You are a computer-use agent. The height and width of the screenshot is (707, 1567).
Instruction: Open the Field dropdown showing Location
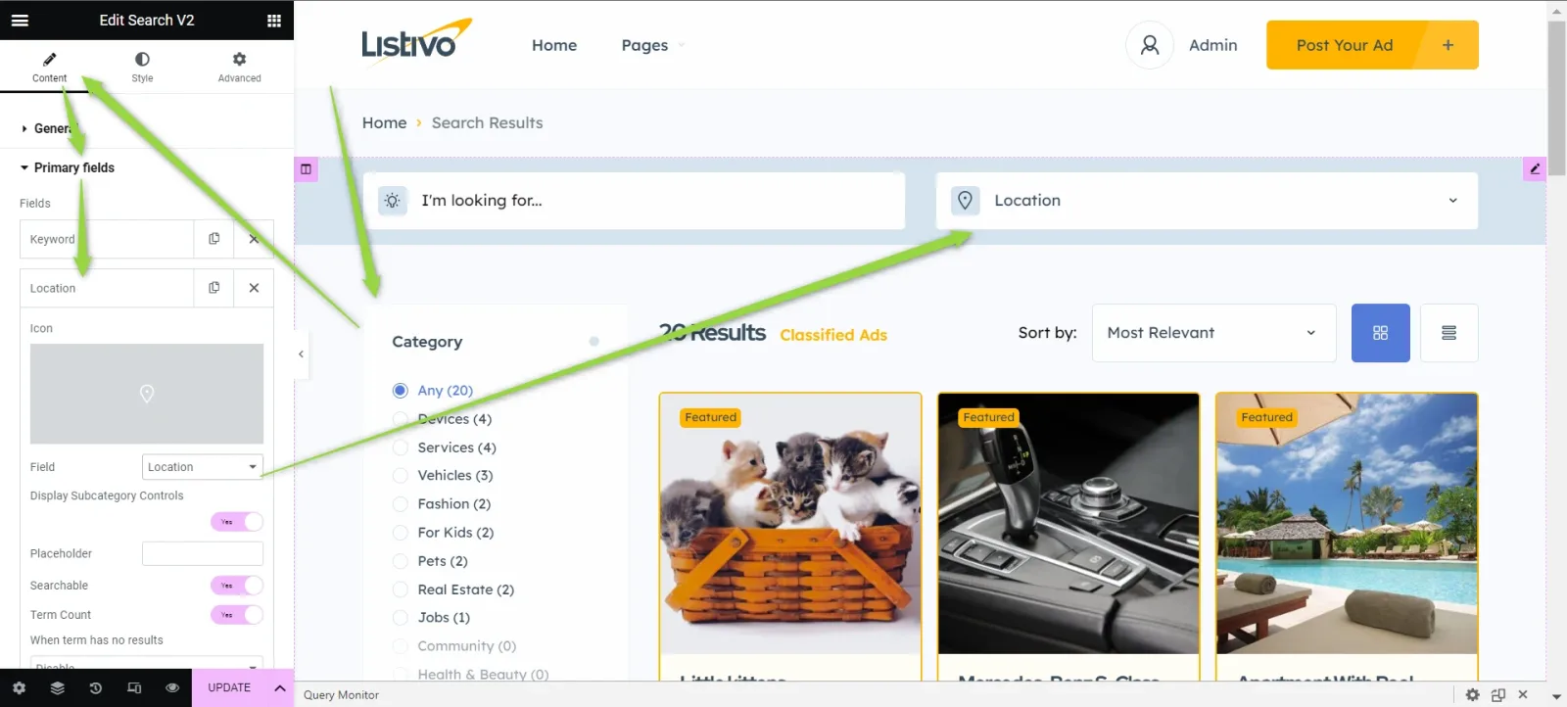(203, 467)
